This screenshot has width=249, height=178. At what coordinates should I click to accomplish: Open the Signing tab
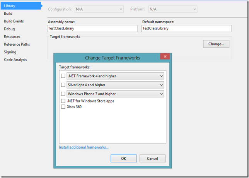[10, 52]
